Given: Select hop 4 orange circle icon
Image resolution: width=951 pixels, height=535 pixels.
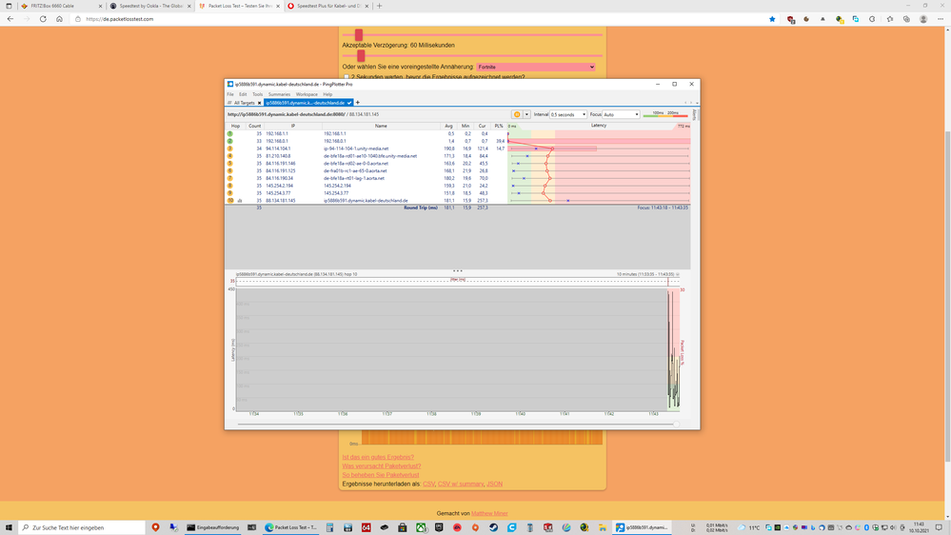Looking at the screenshot, I should (229, 156).
